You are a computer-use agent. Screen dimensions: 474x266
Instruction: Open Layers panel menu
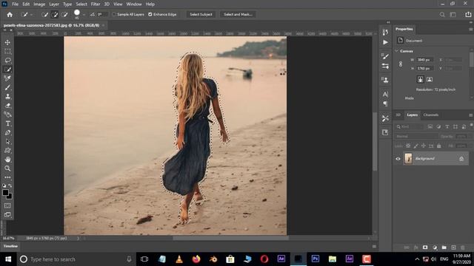471,115
